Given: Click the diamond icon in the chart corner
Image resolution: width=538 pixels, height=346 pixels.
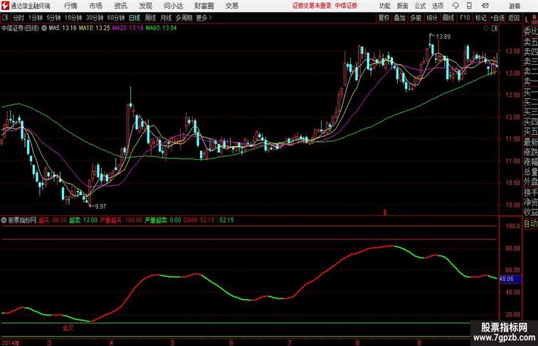Looking at the screenshot, I should [x=486, y=28].
